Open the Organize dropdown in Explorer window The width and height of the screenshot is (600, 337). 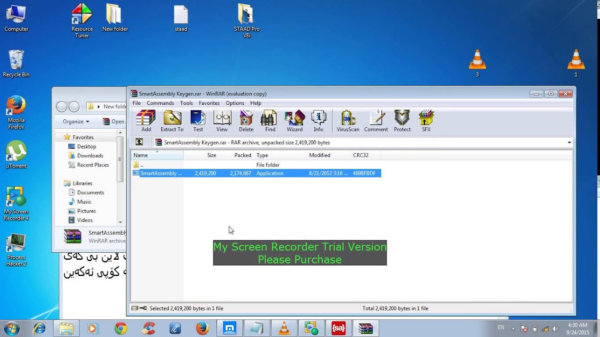coord(76,121)
